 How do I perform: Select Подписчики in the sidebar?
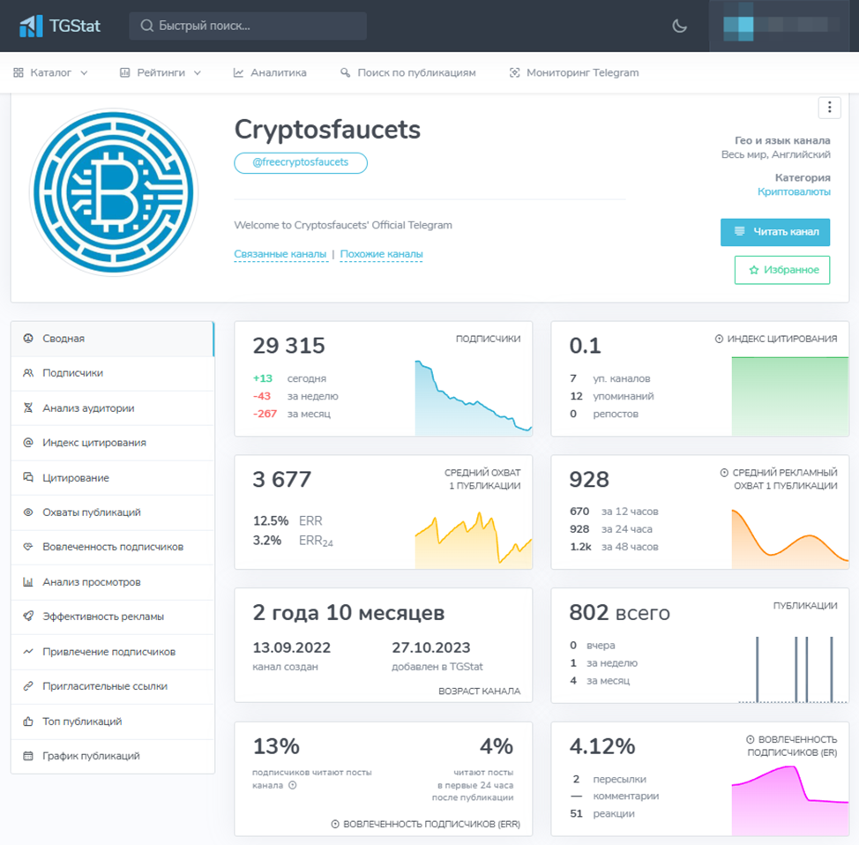[x=112, y=373]
